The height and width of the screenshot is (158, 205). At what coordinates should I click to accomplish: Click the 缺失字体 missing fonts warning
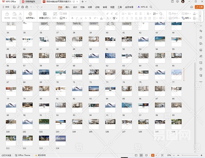40,155
